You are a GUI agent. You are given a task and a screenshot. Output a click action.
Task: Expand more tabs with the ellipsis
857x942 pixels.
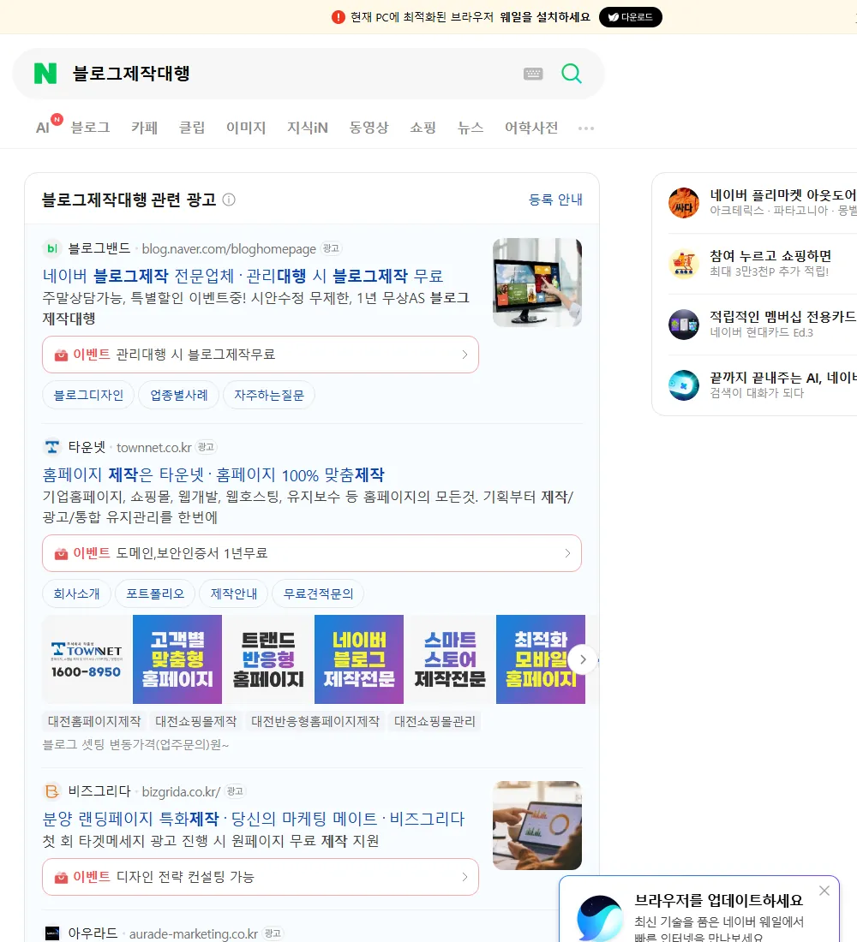coord(586,128)
